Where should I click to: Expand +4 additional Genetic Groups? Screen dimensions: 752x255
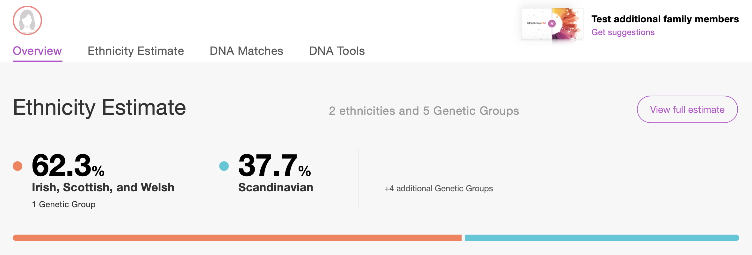coord(438,188)
